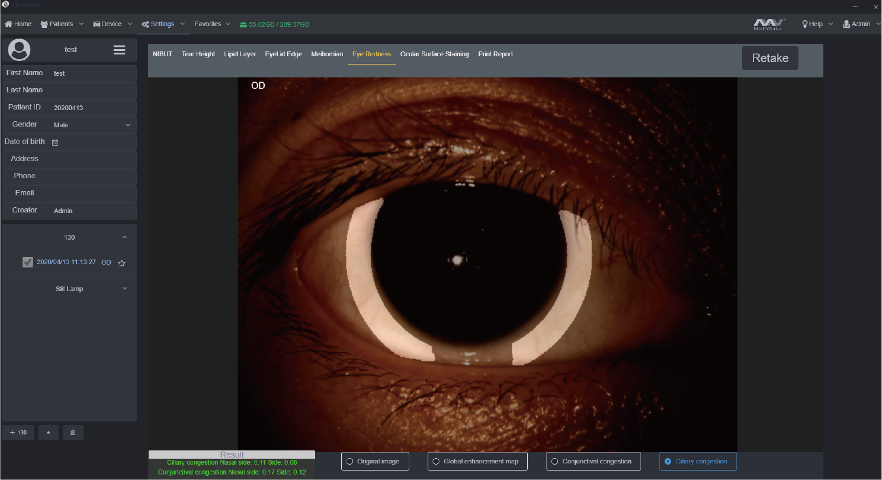Click the Email input field
882x480 pixels.
pos(92,194)
